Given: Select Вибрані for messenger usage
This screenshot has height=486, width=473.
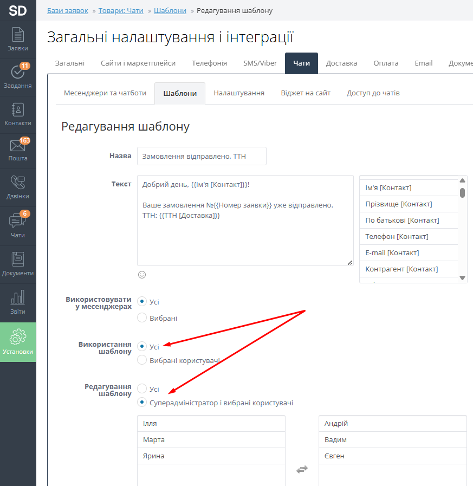Looking at the screenshot, I should pos(142,318).
